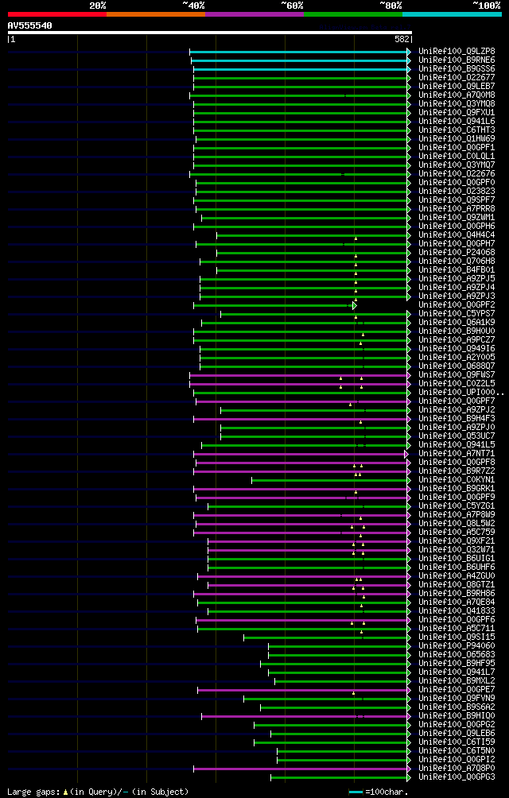Click the UniRef100_B9H4F3 label
Screen dimensions: 509x798
457,418
